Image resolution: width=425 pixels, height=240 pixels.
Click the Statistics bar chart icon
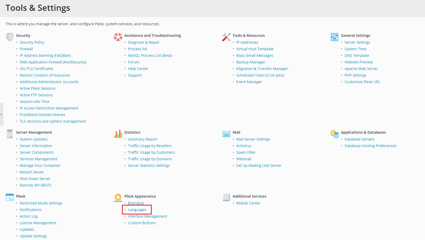tap(118, 134)
